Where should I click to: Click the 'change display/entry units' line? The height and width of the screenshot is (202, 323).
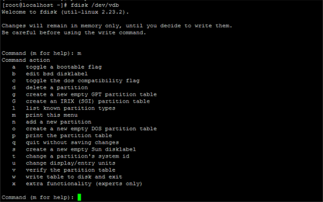coord(70,163)
